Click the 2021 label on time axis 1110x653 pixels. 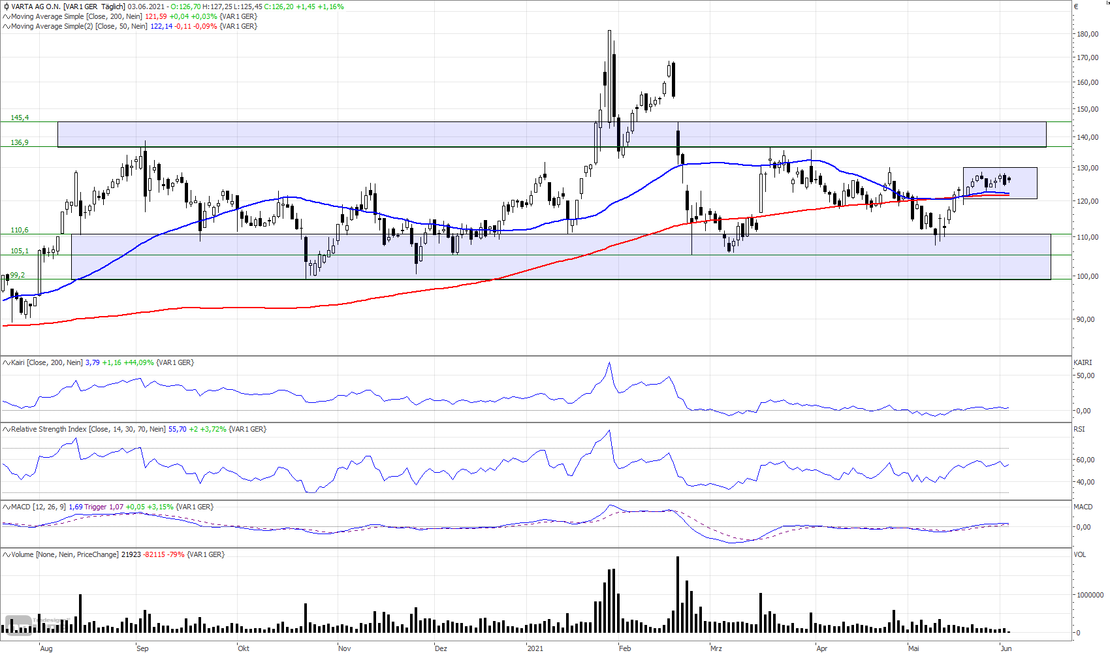535,648
